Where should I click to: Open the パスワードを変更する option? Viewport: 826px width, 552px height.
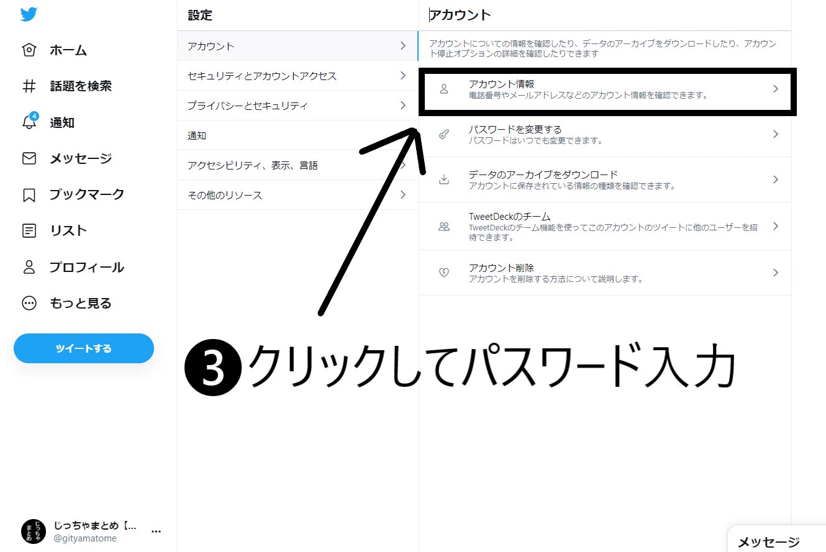[x=606, y=134]
